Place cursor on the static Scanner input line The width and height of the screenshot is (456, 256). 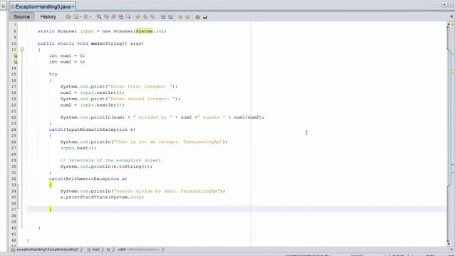[x=102, y=31]
